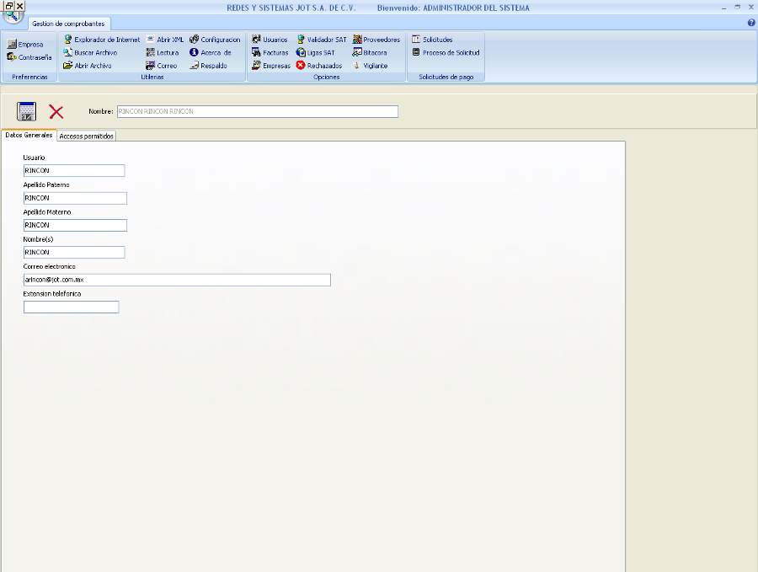This screenshot has width=758, height=572.
Task: Click the red X cancel icon
Action: point(56,111)
